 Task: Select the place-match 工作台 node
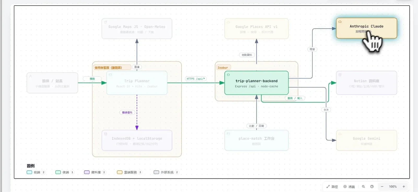click(x=257, y=140)
